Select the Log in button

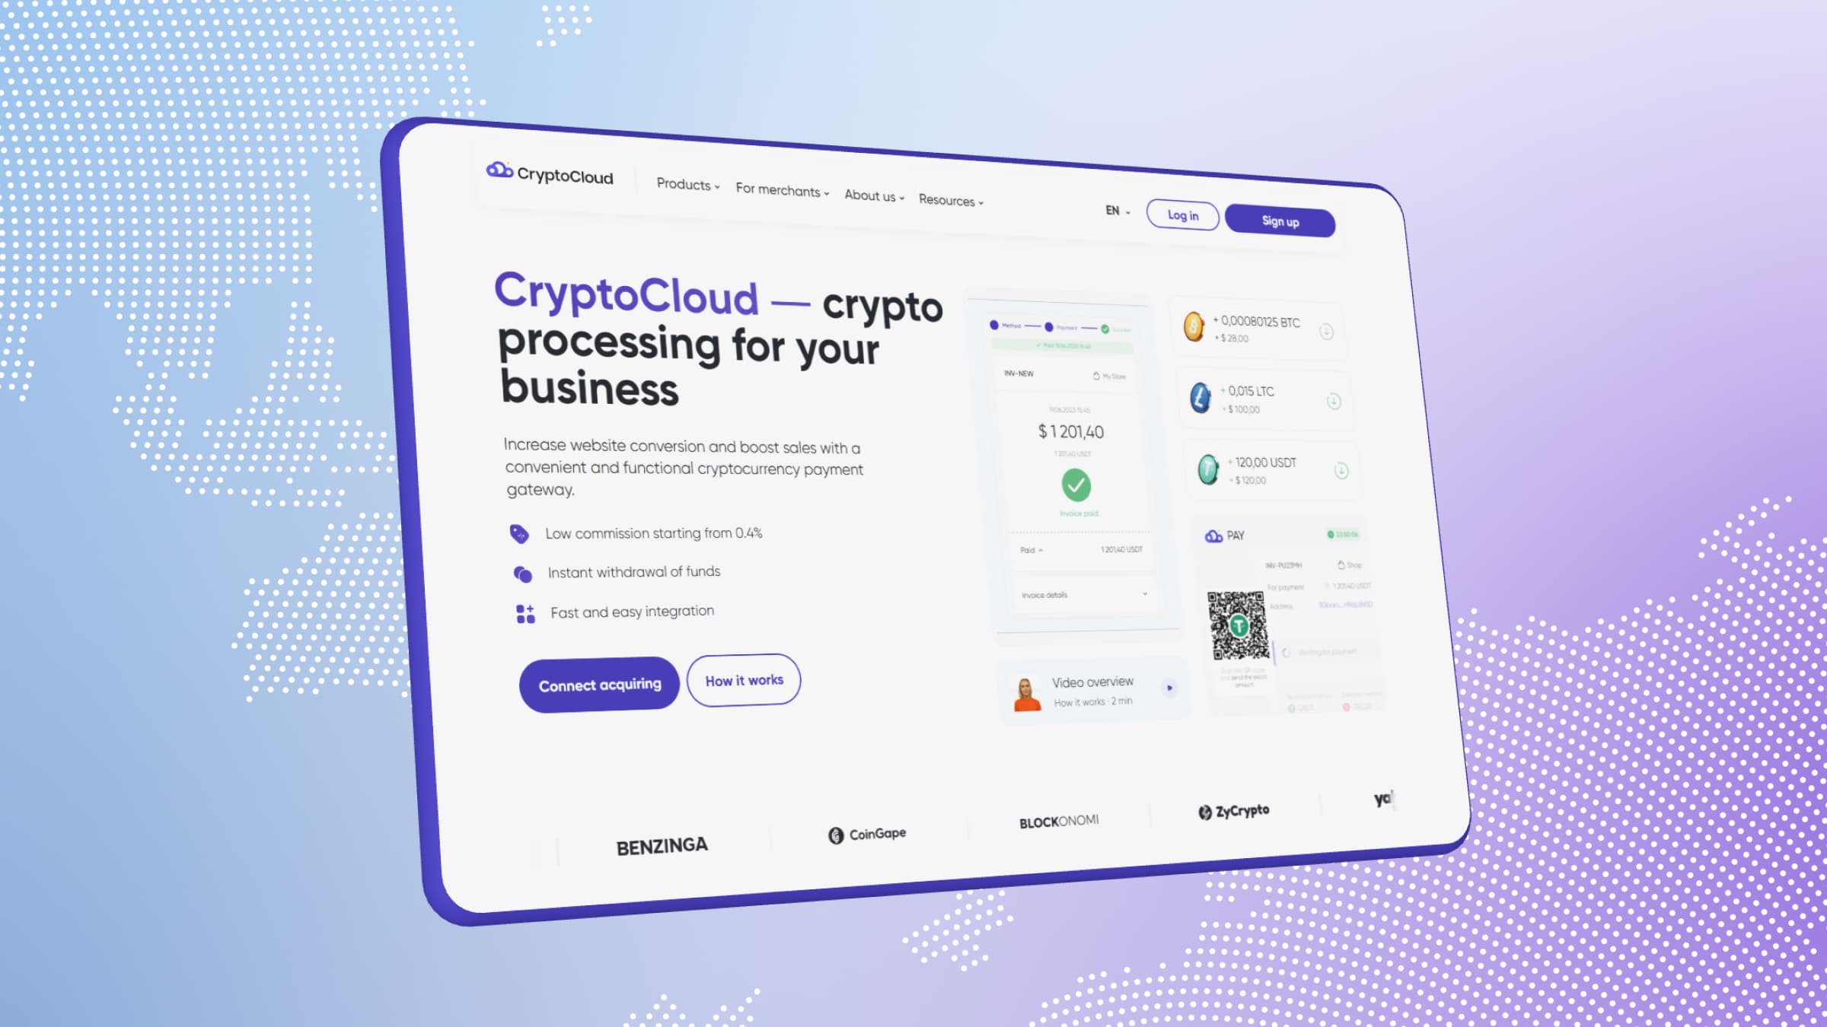pyautogui.click(x=1182, y=215)
